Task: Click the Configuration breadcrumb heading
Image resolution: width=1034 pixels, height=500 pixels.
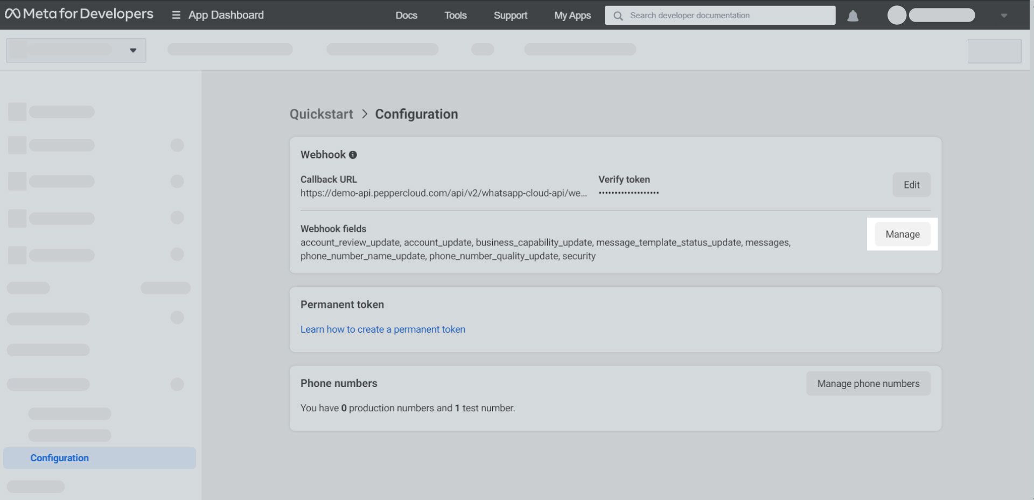Action: (416, 114)
